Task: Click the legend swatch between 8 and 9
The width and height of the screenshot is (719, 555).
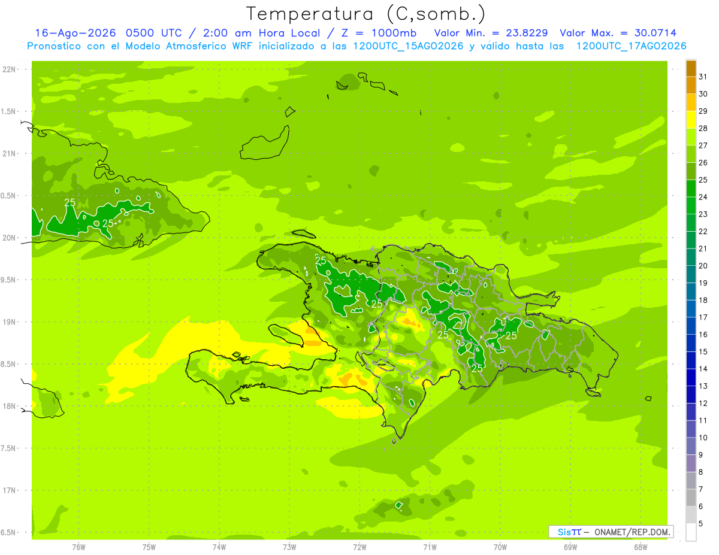Action: tap(691, 463)
